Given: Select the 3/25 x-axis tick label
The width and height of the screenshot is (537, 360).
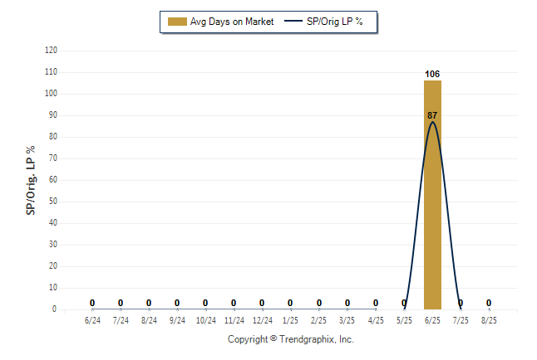Looking at the screenshot, I should click(347, 321).
